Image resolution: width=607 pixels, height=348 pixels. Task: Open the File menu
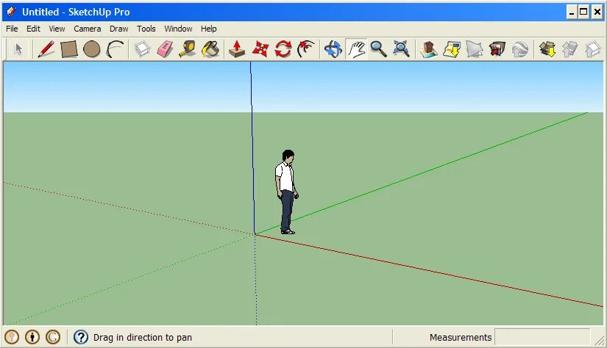click(12, 29)
